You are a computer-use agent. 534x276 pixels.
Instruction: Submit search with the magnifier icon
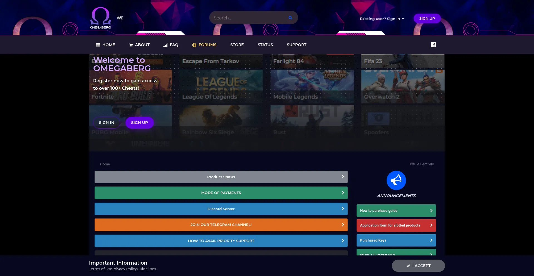[x=290, y=18]
